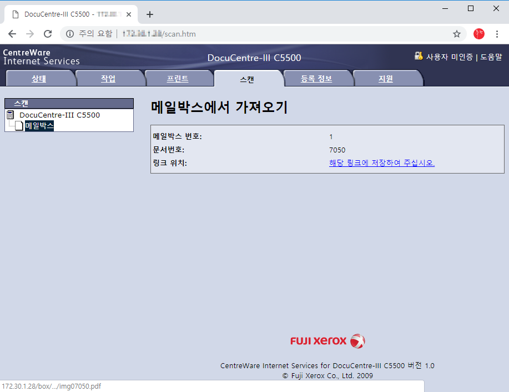Click the status bar img07050.pdf URL
This screenshot has height=392, width=509.
[51, 386]
